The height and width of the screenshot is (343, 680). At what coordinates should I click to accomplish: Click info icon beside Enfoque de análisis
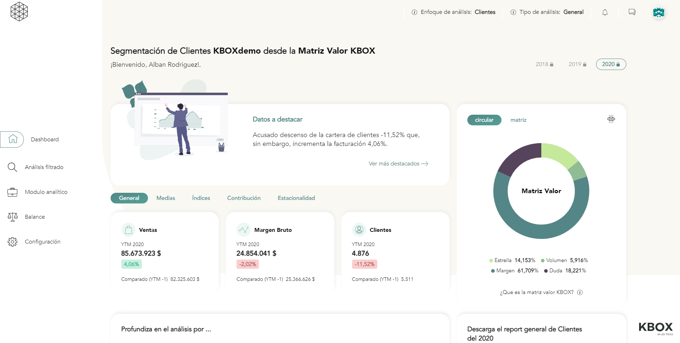click(x=414, y=12)
